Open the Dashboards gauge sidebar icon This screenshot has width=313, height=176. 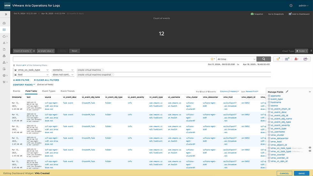[4, 23]
